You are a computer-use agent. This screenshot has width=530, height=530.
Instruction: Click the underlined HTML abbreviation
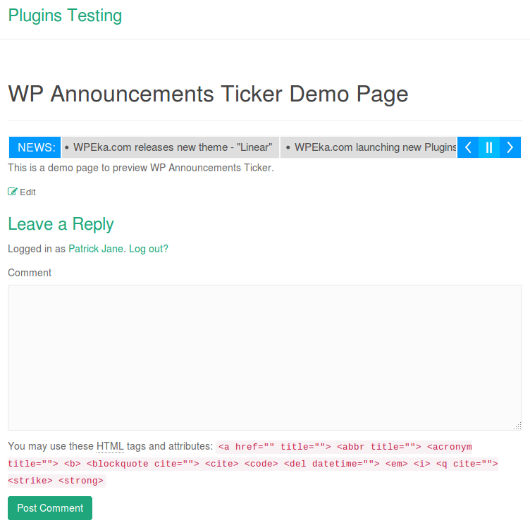click(x=110, y=446)
